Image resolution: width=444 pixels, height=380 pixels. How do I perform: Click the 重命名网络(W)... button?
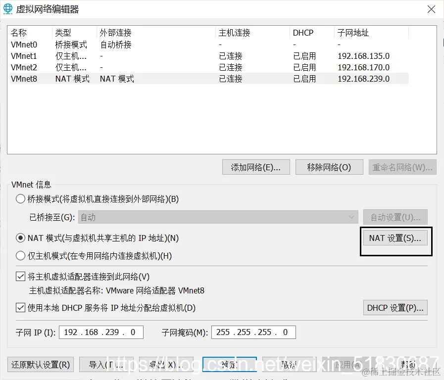pyautogui.click(x=402, y=167)
